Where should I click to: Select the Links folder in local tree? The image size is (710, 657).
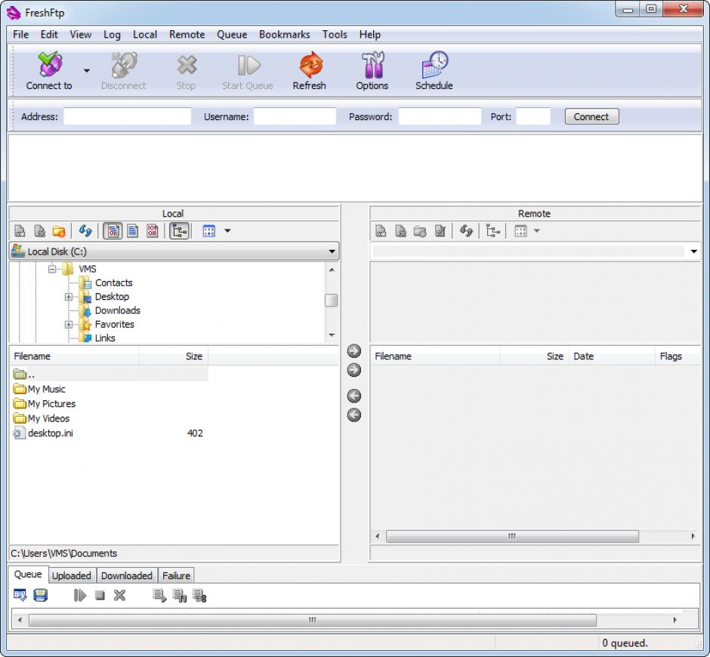point(105,338)
